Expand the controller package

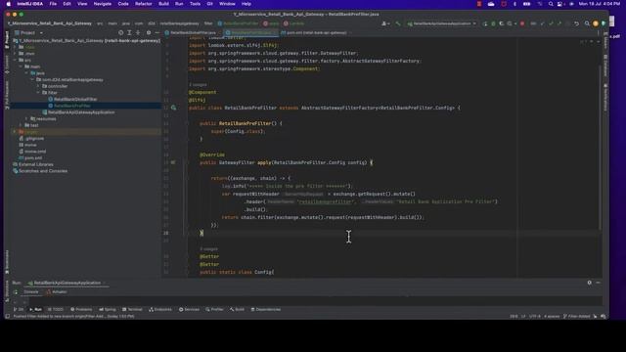[38, 86]
